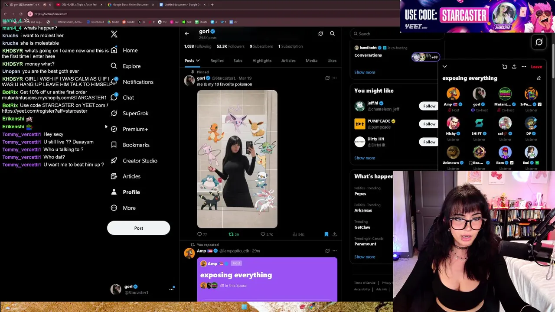Screen dimensions: 555x312
Task: Switch to the Replies tab
Action: point(217,61)
